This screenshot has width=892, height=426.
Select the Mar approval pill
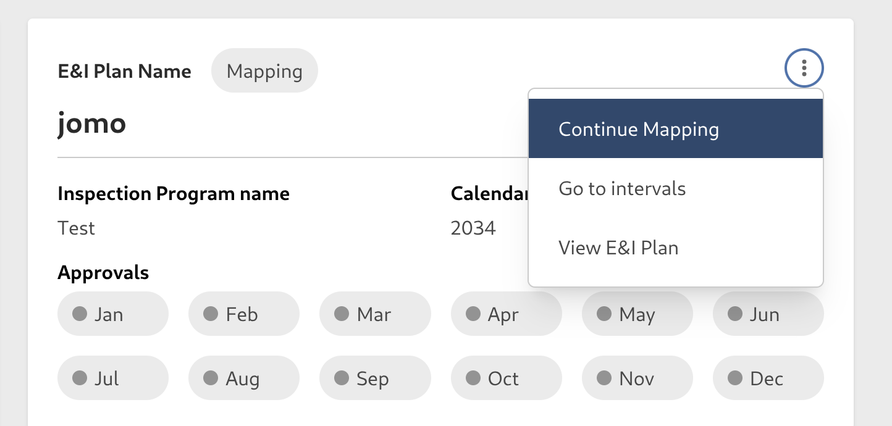(x=374, y=314)
